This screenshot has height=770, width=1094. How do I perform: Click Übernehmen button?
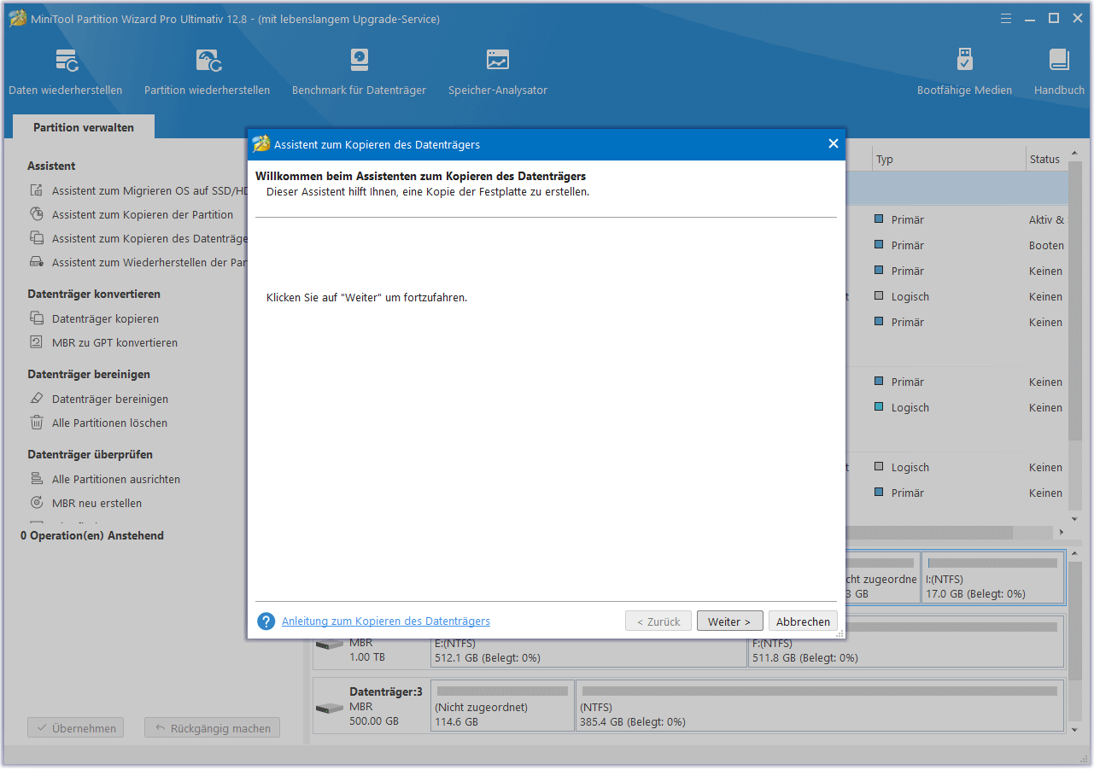coord(76,728)
